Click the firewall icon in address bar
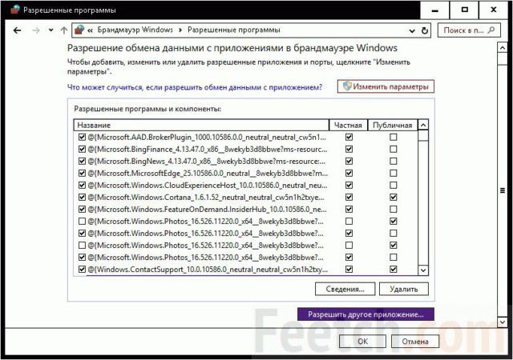 point(79,30)
